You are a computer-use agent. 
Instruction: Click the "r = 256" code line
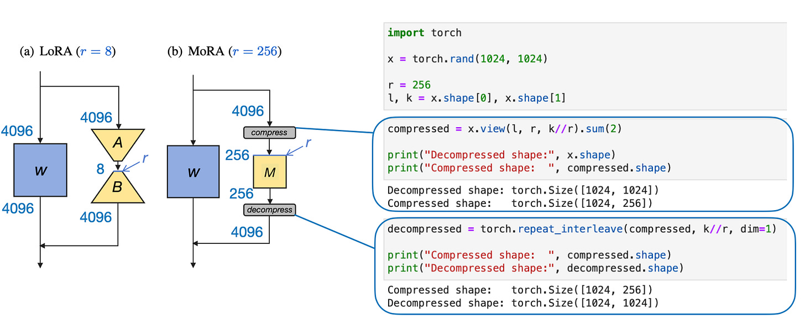[409, 86]
